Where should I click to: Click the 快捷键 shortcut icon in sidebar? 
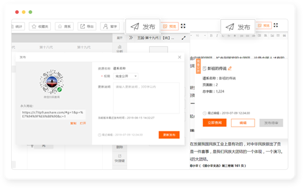click(x=120, y=158)
